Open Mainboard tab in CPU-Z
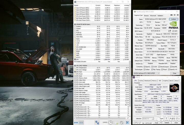The height and width of the screenshot is (125, 184). (147, 81)
